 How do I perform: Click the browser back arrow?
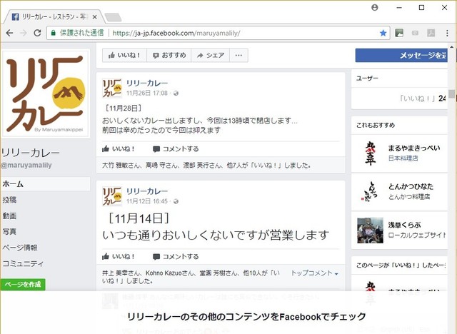(9, 33)
